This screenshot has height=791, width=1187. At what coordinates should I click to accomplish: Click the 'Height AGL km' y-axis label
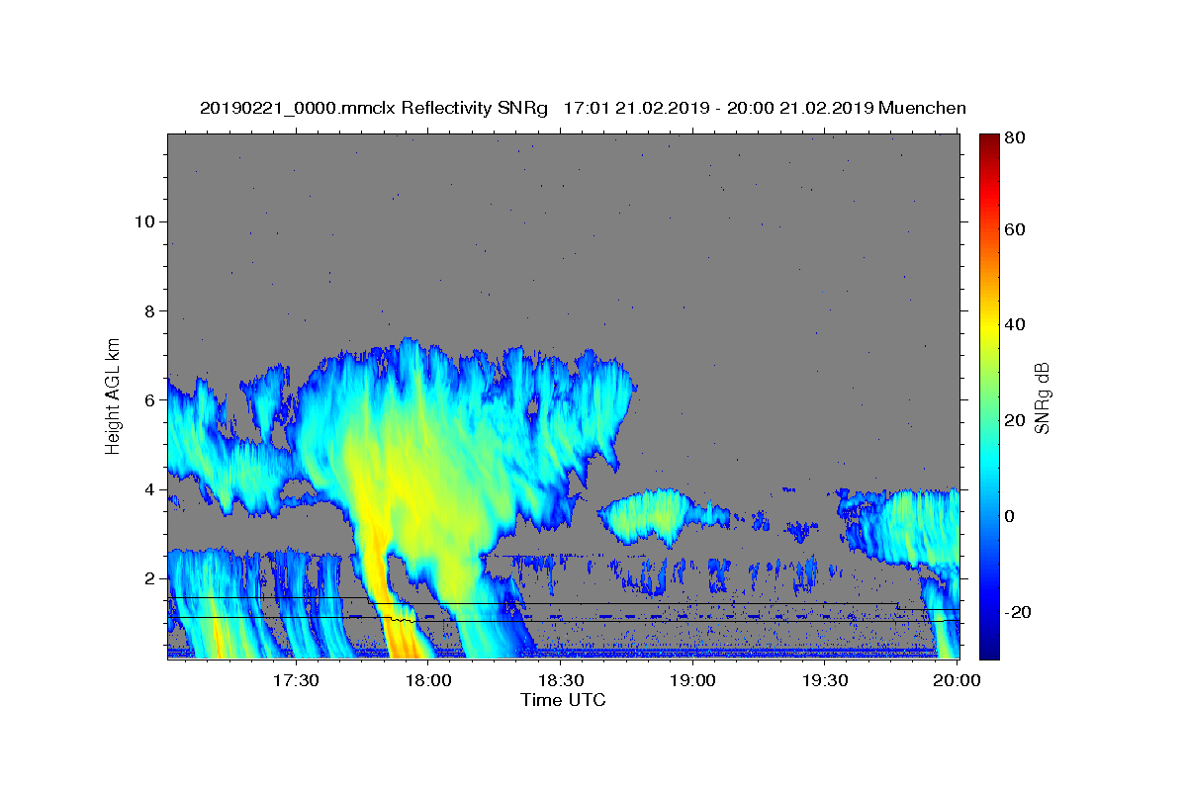[113, 395]
